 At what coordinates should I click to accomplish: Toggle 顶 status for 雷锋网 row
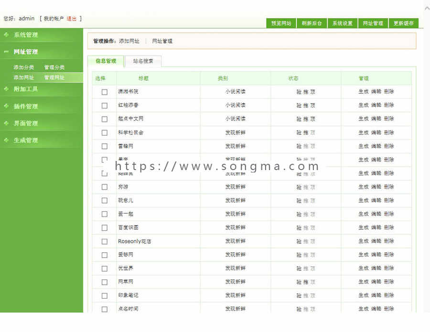point(312,146)
